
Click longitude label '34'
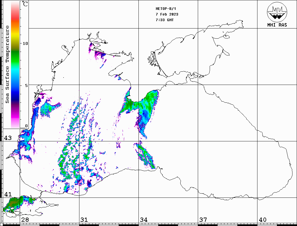[x=144, y=220]
